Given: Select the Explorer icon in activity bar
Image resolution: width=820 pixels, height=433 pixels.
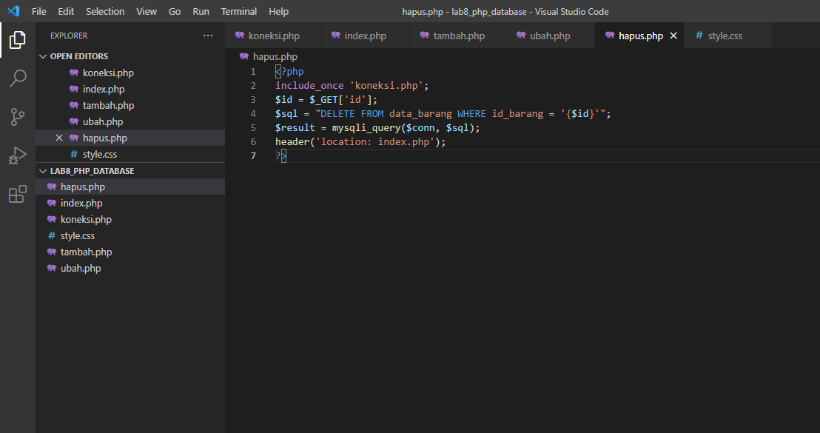Looking at the screenshot, I should coord(18,41).
